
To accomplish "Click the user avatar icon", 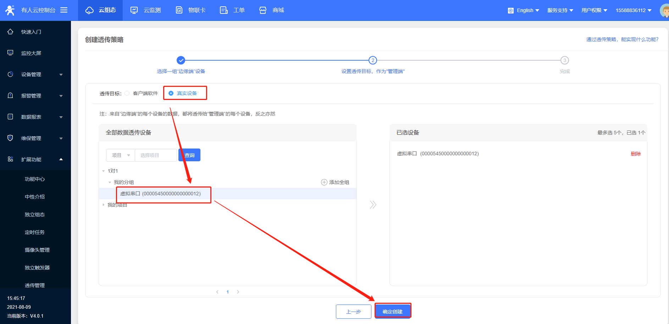I will (x=664, y=11).
